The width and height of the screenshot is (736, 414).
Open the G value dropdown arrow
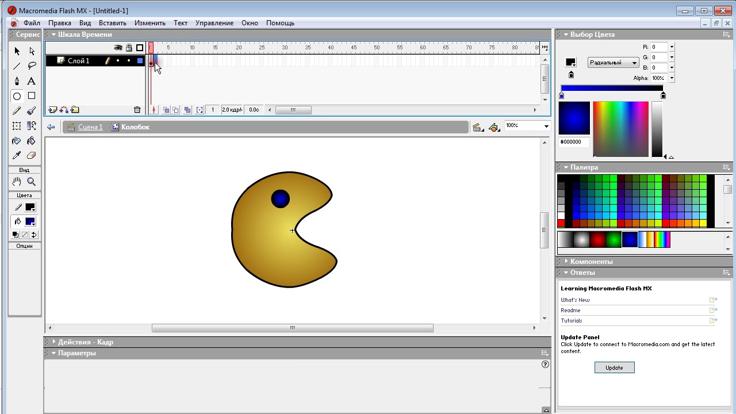tap(672, 57)
